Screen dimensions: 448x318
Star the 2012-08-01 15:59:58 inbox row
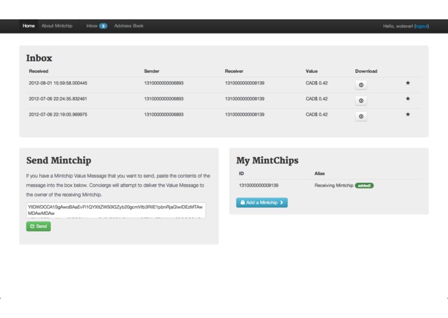pyautogui.click(x=408, y=83)
